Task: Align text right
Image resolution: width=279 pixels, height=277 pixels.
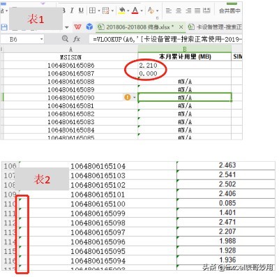Action: tap(188, 10)
